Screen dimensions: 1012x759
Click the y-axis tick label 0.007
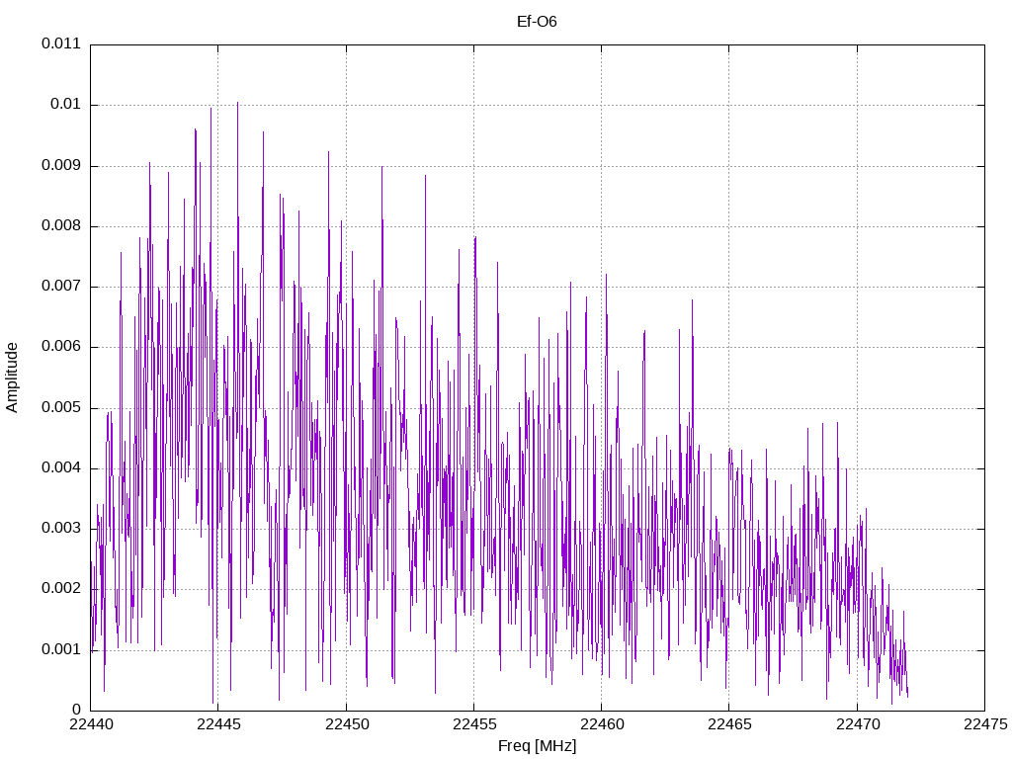tap(61, 286)
